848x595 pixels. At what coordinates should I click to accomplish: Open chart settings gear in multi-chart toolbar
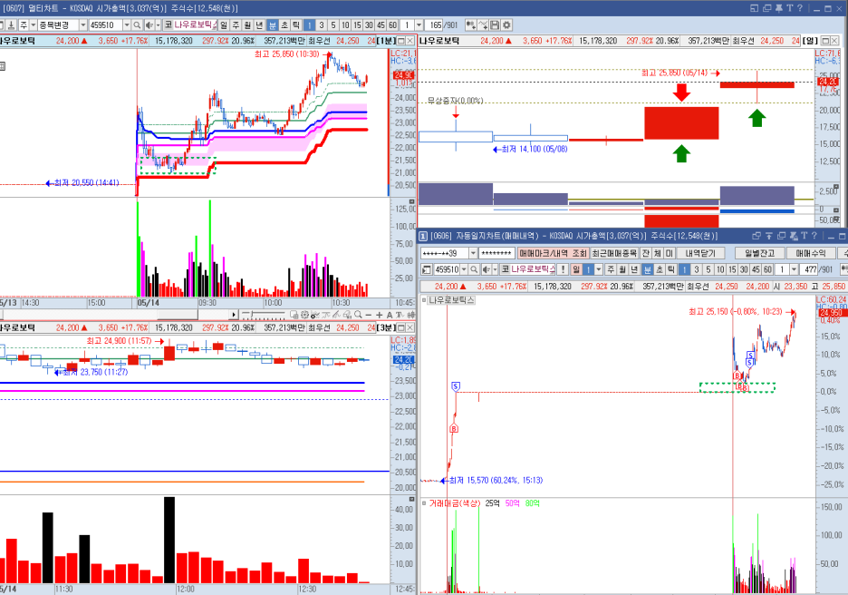pyautogui.click(x=506, y=24)
